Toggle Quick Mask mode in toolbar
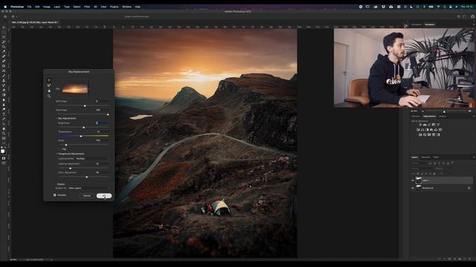The width and height of the screenshot is (476, 267). coord(4,158)
